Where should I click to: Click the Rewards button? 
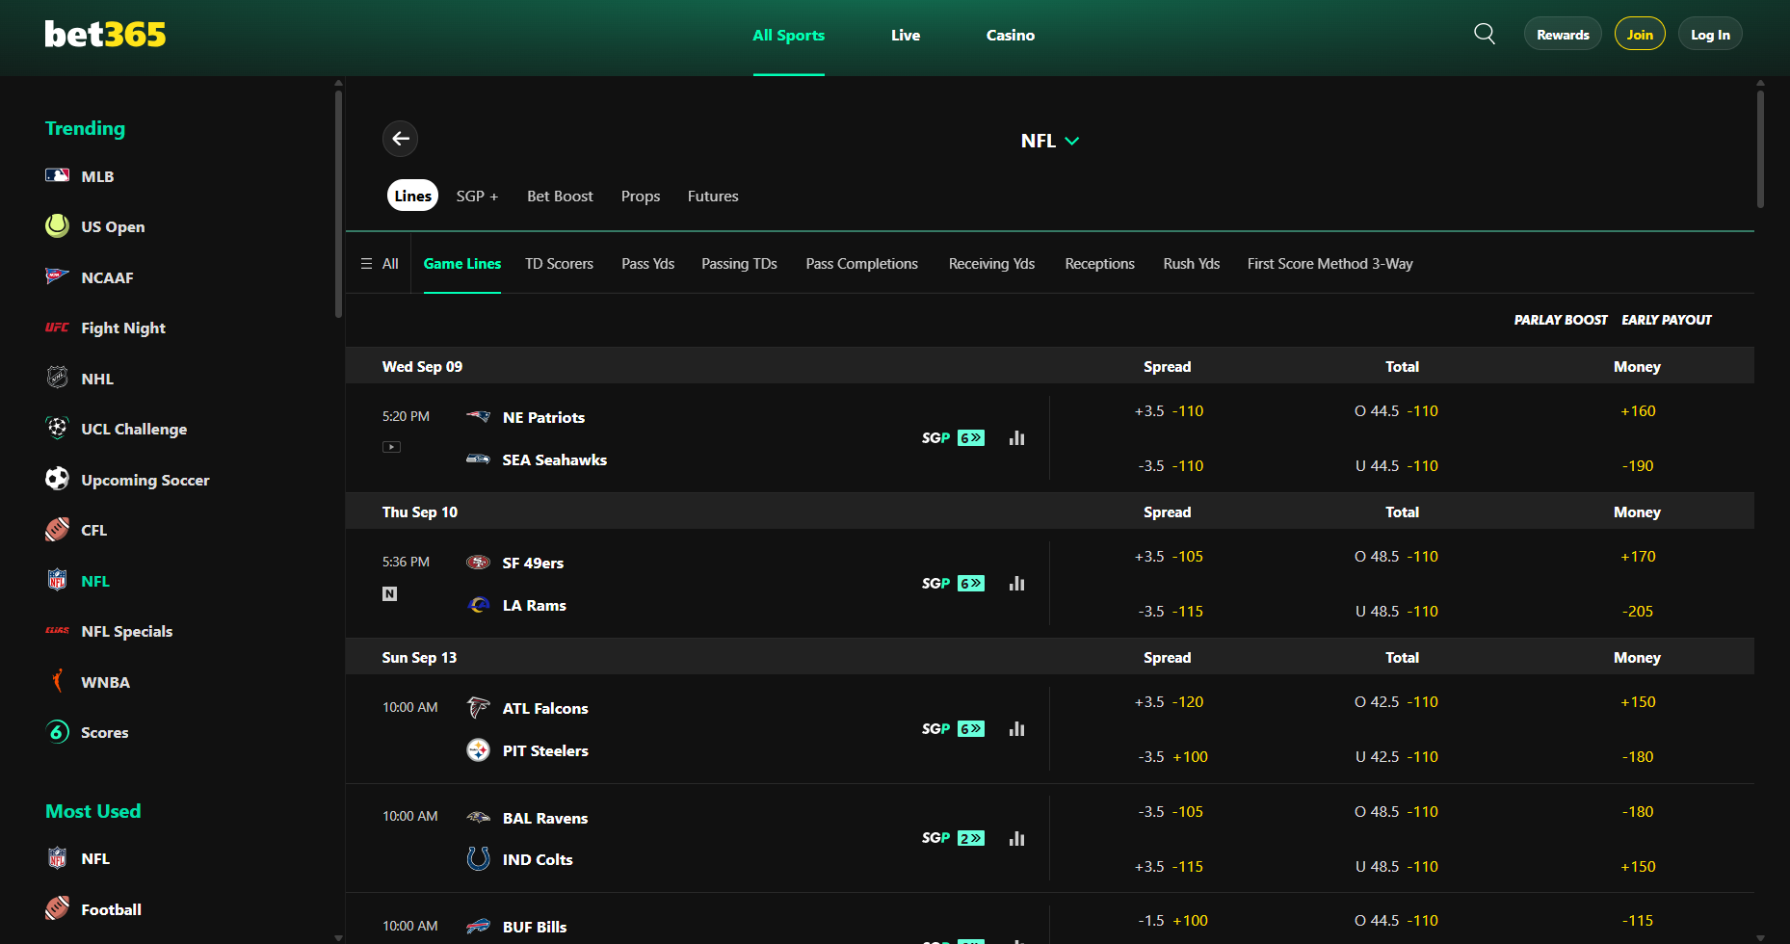tap(1563, 34)
